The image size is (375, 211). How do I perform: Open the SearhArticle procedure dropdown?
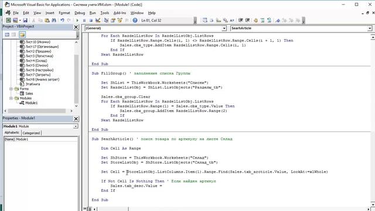[370, 28]
